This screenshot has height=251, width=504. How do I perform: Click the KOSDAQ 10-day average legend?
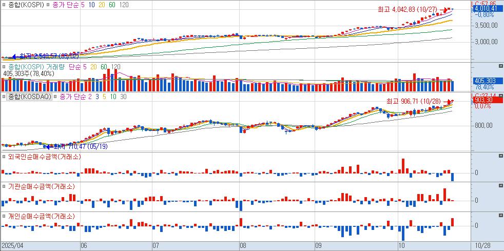pyautogui.click(x=113, y=96)
